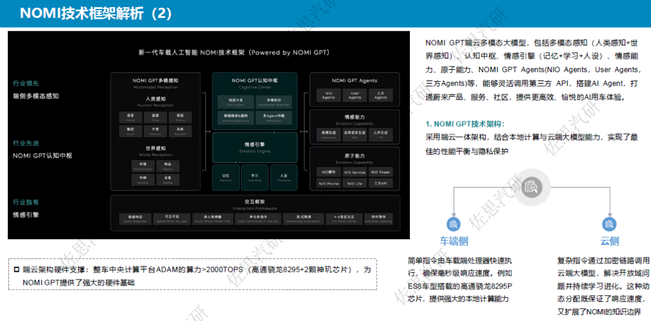Click the Device (设备) box
651x321 pixels.
point(168,179)
